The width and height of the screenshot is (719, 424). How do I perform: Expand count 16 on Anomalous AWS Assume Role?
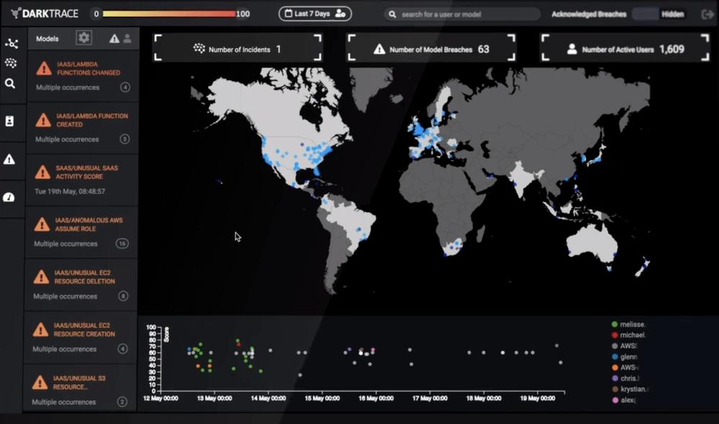point(122,244)
